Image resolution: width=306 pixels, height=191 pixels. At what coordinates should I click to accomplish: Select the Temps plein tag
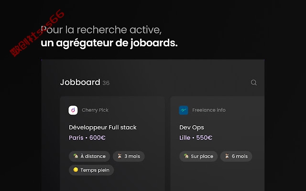(91, 170)
